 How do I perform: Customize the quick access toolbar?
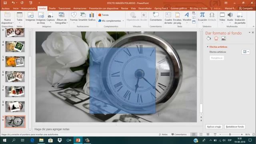click(39, 3)
